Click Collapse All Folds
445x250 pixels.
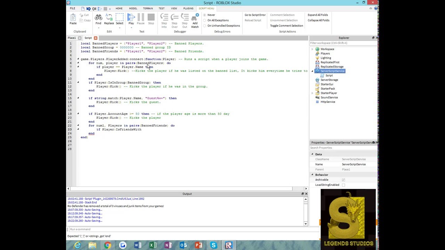coord(318,20)
